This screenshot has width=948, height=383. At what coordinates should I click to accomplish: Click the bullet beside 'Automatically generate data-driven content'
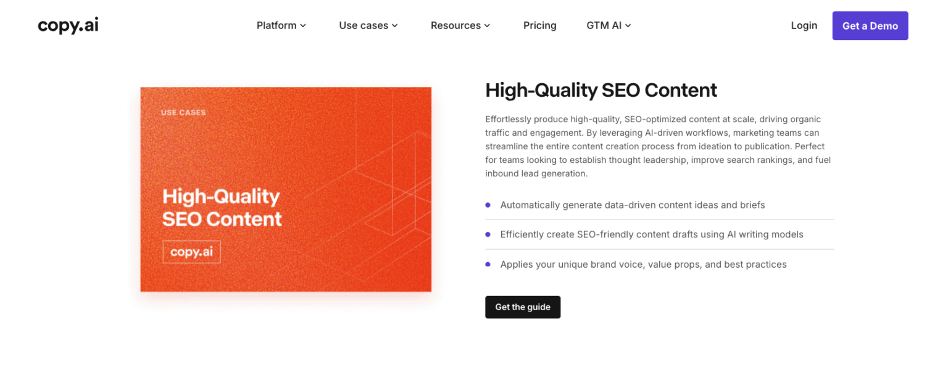pos(488,205)
